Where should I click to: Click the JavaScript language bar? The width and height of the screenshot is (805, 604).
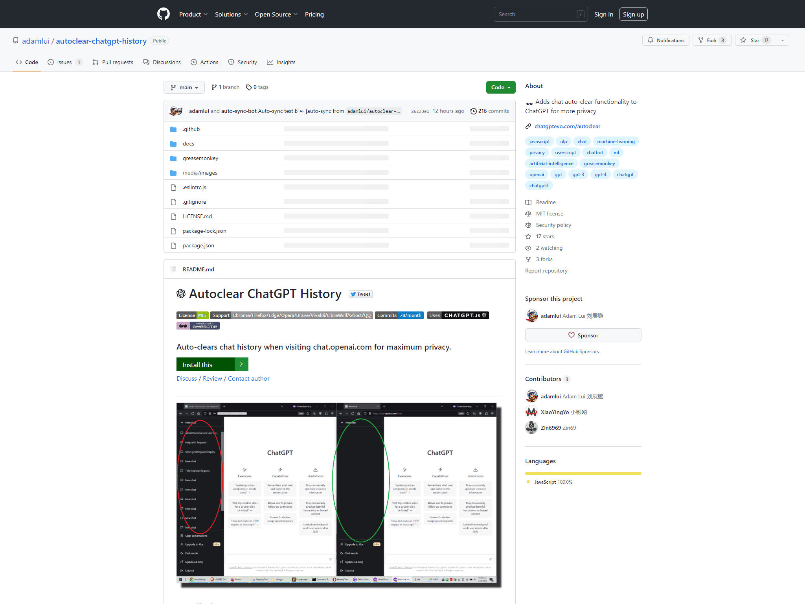click(x=583, y=473)
